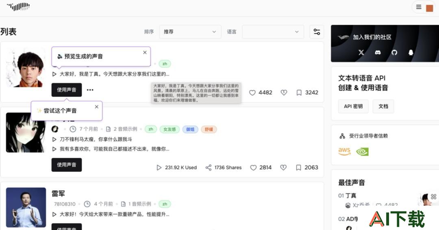Dislike the voice next to 2814 likes

coord(283,168)
